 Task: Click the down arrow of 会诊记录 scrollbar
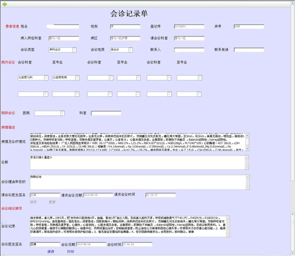[x=228, y=235]
